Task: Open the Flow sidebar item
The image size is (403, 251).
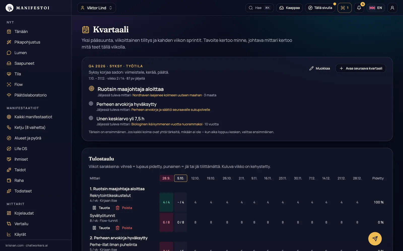Action: (36, 85)
